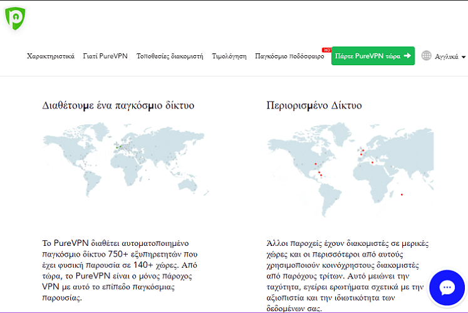This screenshot has width=468, height=313.
Task: Open the Γιατί PureVPN menu item
Action: click(105, 56)
